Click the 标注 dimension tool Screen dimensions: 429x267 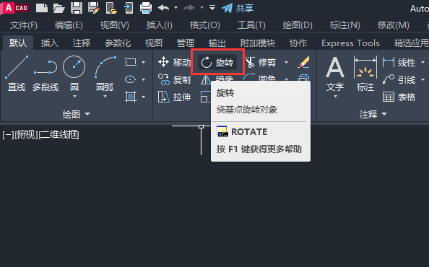pyautogui.click(x=365, y=74)
